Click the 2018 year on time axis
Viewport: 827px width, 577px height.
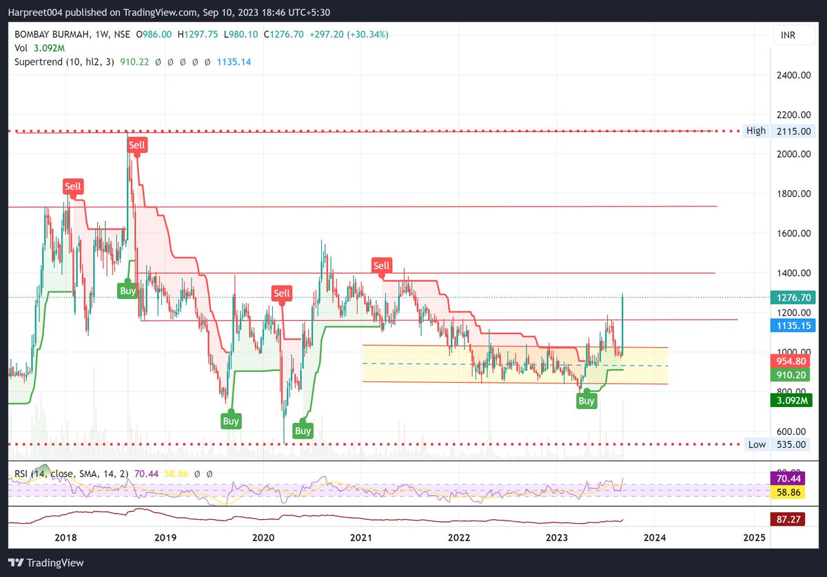(x=65, y=537)
